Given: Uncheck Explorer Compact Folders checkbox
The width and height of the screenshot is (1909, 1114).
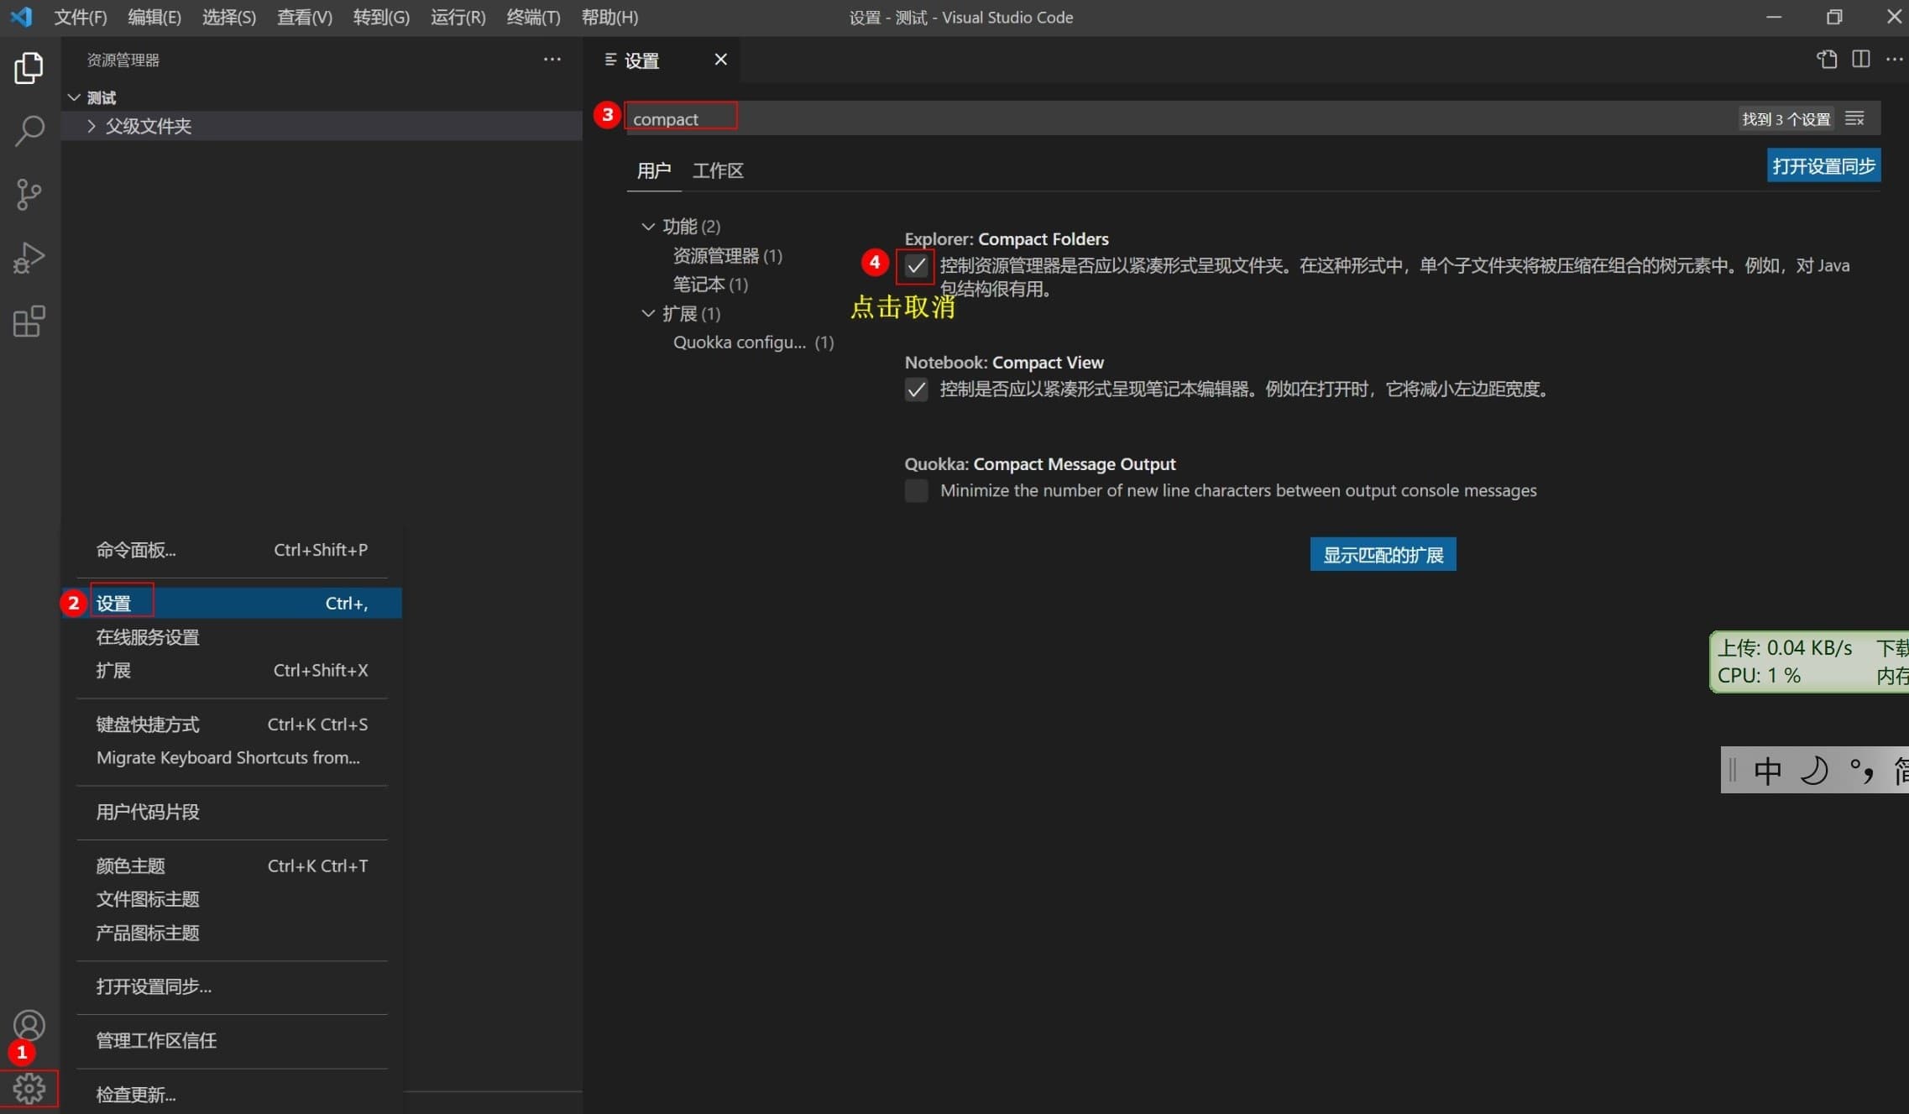Looking at the screenshot, I should coord(916,266).
